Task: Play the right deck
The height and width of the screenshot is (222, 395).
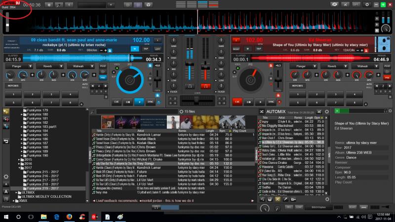Action: point(260,102)
